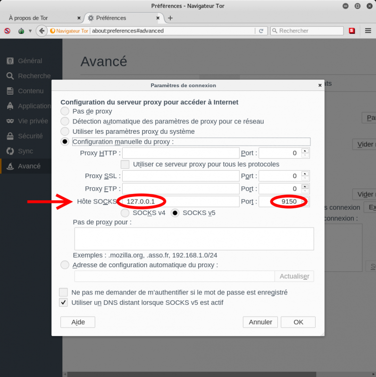The width and height of the screenshot is (376, 377).
Task: Select Pas de proxy option
Action: [x=65, y=111]
